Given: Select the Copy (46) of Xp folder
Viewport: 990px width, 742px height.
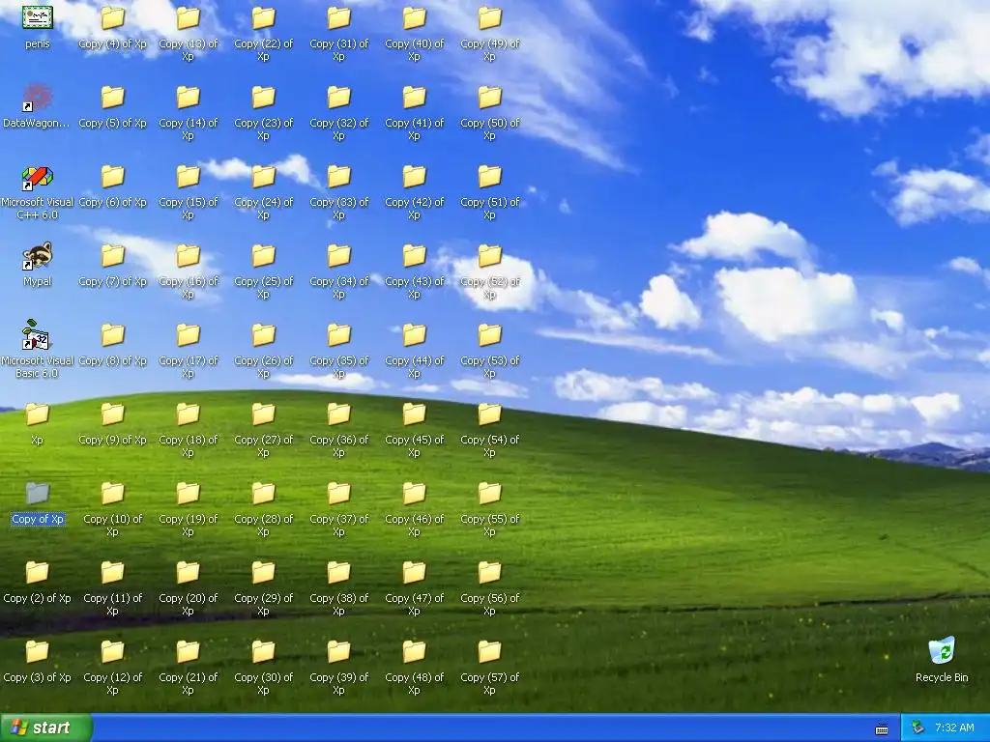Looking at the screenshot, I should pyautogui.click(x=414, y=494).
